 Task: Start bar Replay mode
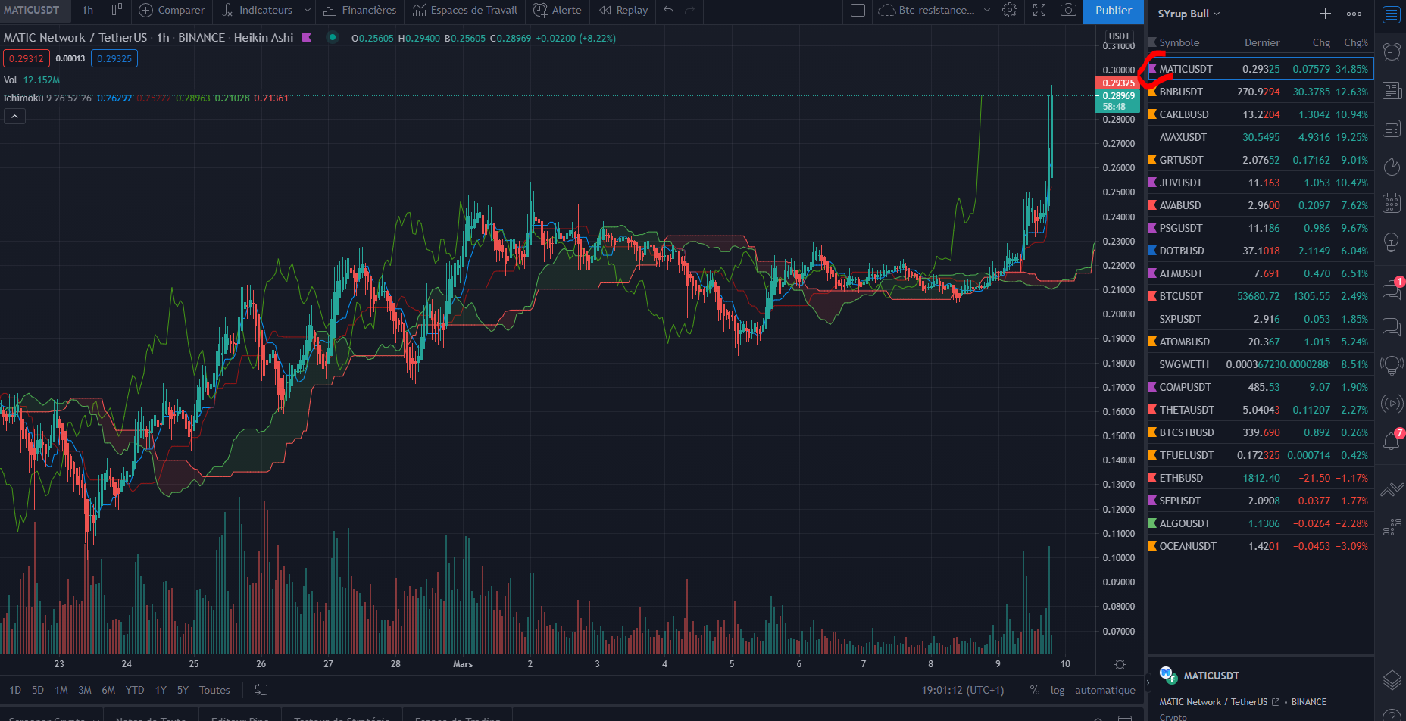(x=623, y=10)
